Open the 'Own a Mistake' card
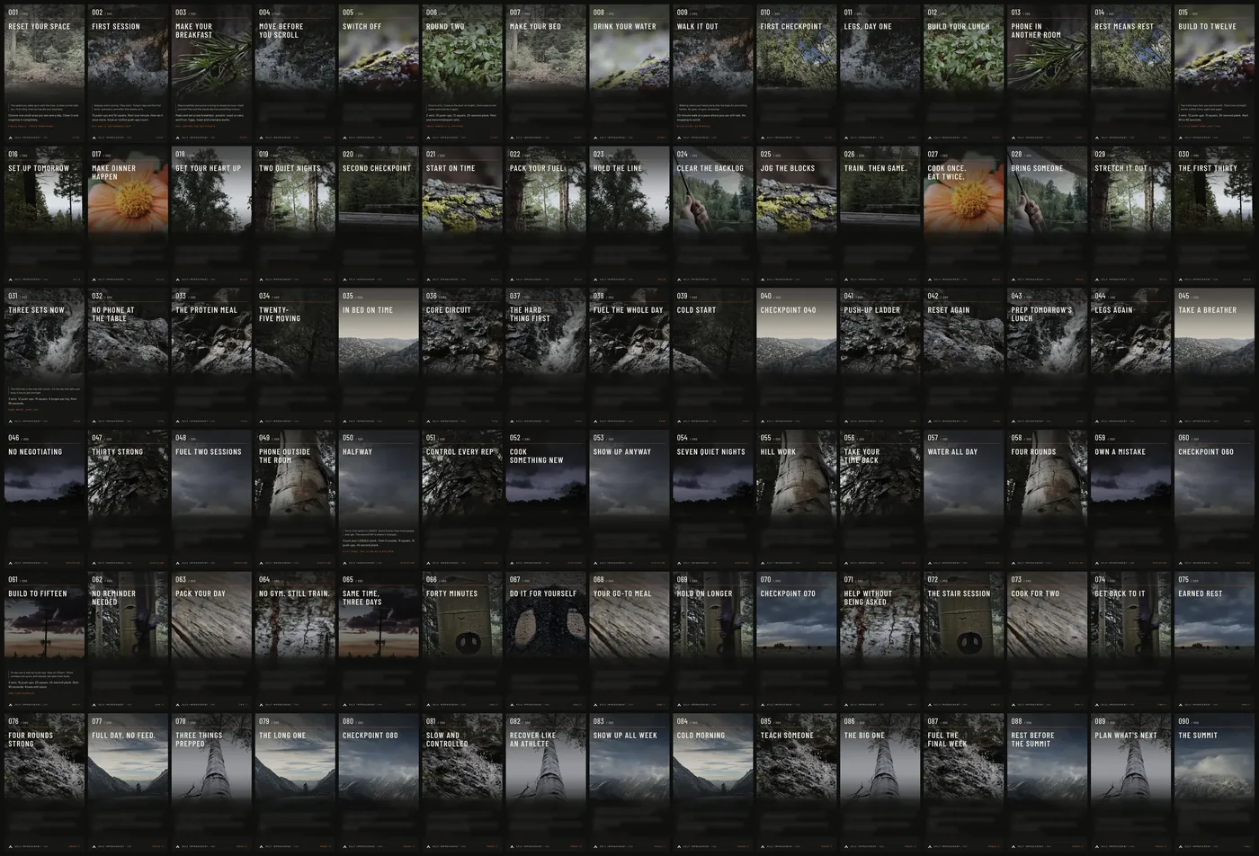Screen dimensions: 1259x856 [1131, 499]
